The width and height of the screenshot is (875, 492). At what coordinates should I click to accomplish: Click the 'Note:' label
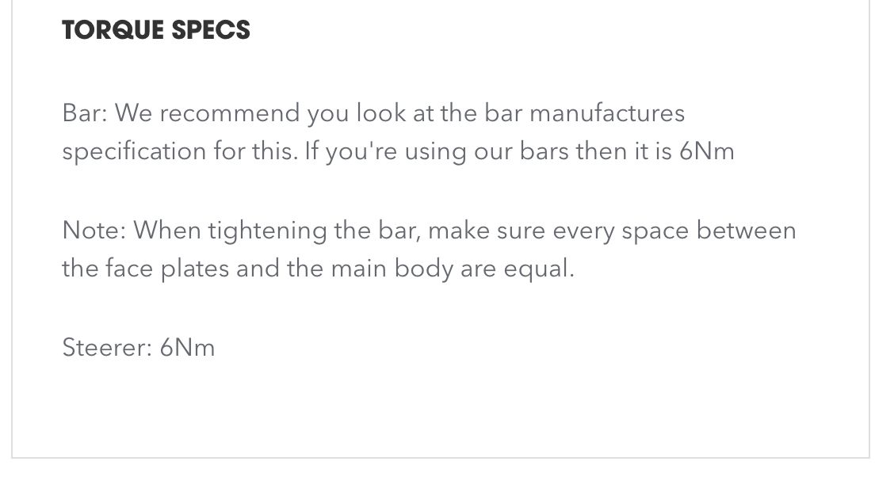94,231
